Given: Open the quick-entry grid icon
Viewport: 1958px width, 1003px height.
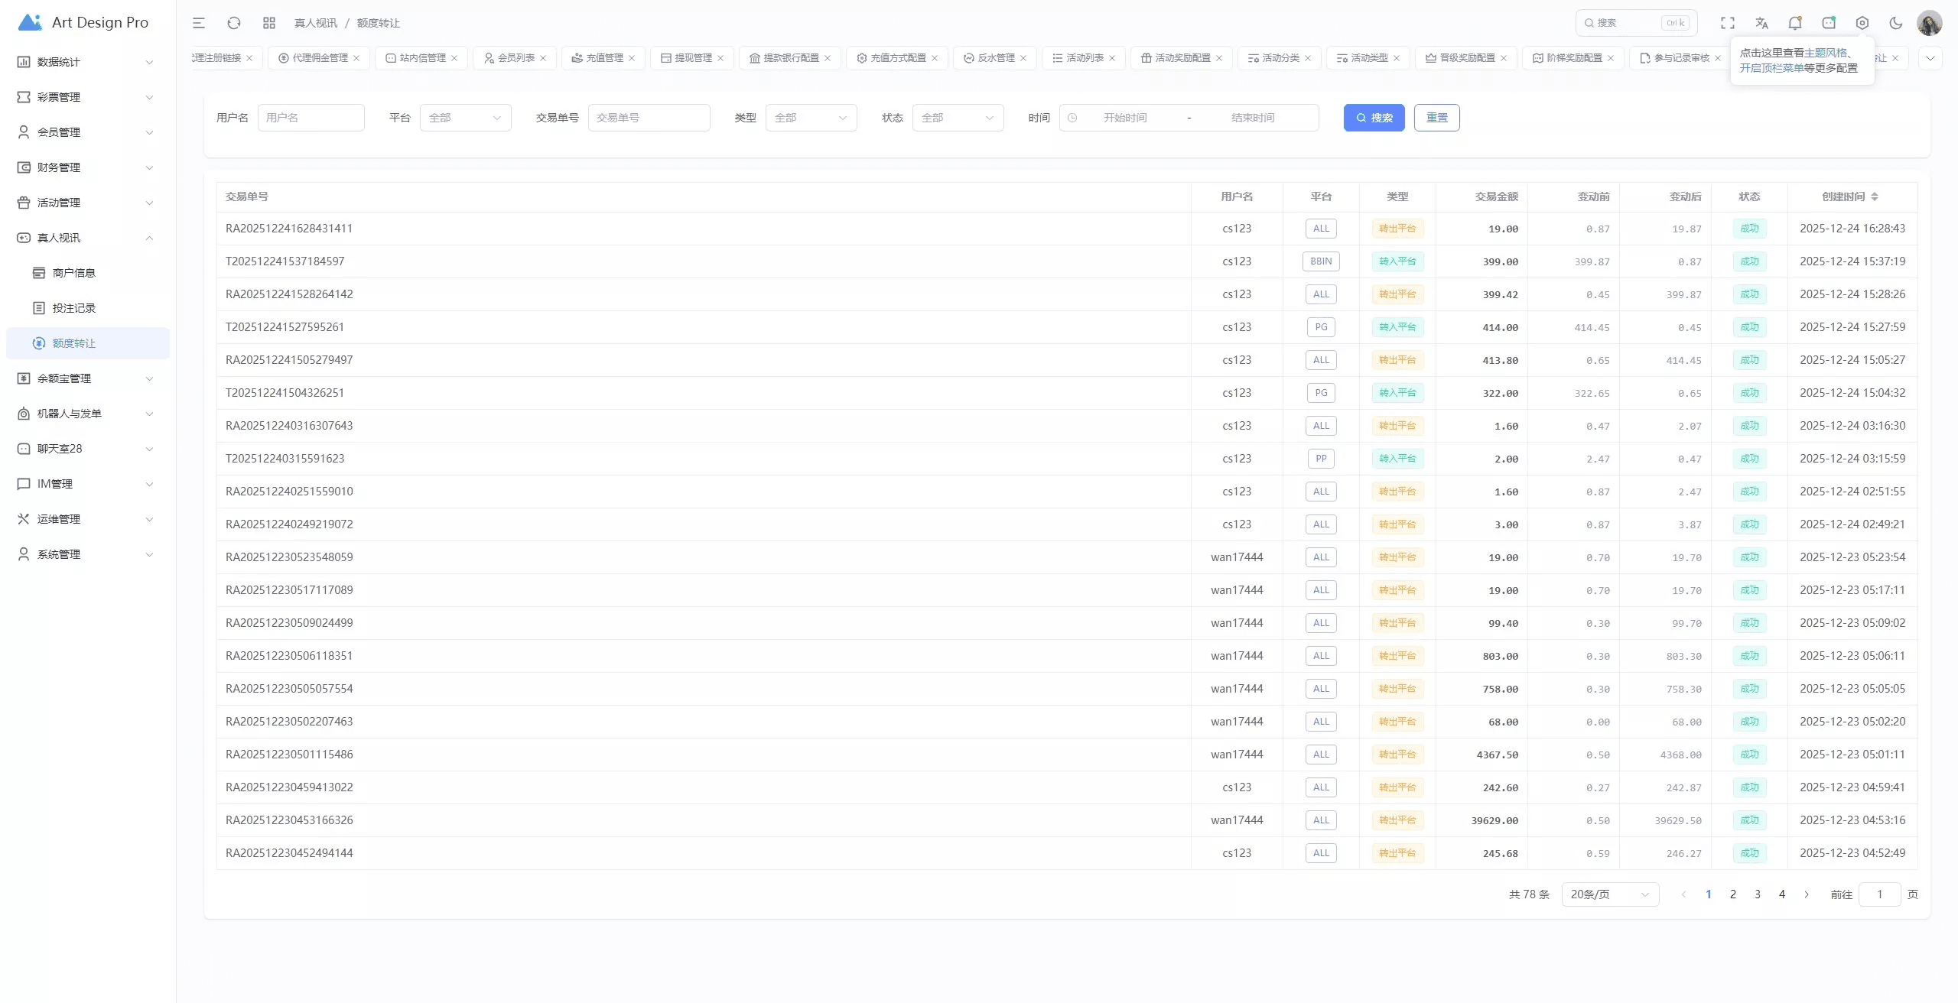Looking at the screenshot, I should tap(269, 23).
